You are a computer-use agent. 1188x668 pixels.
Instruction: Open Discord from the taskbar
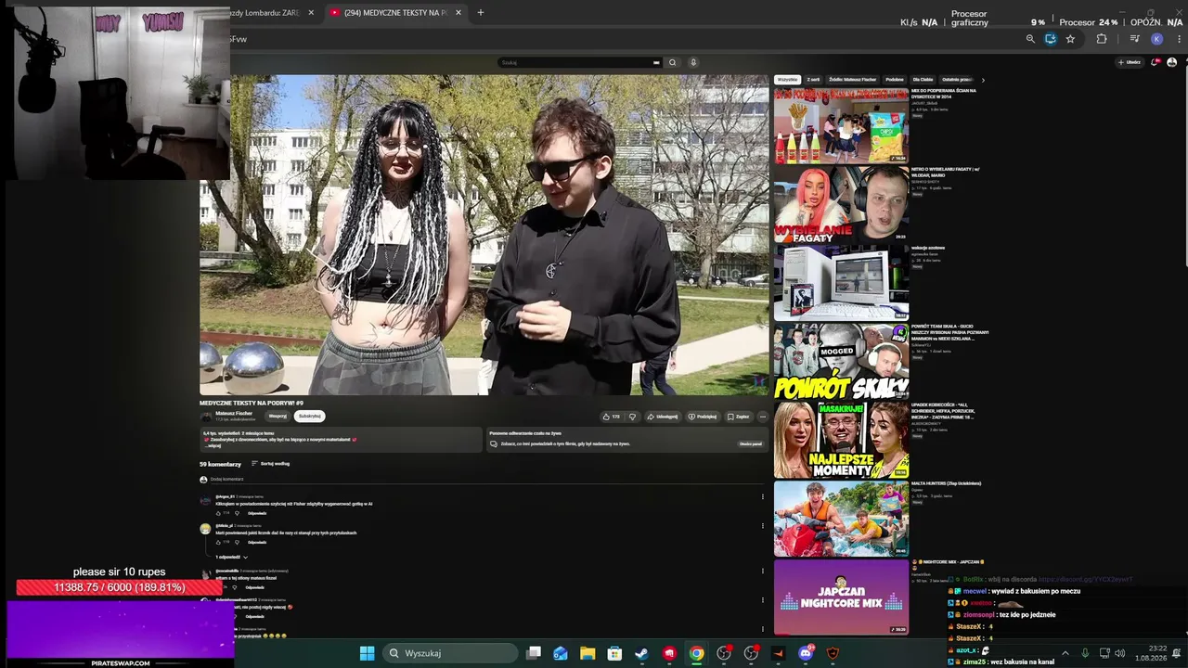[x=805, y=653]
